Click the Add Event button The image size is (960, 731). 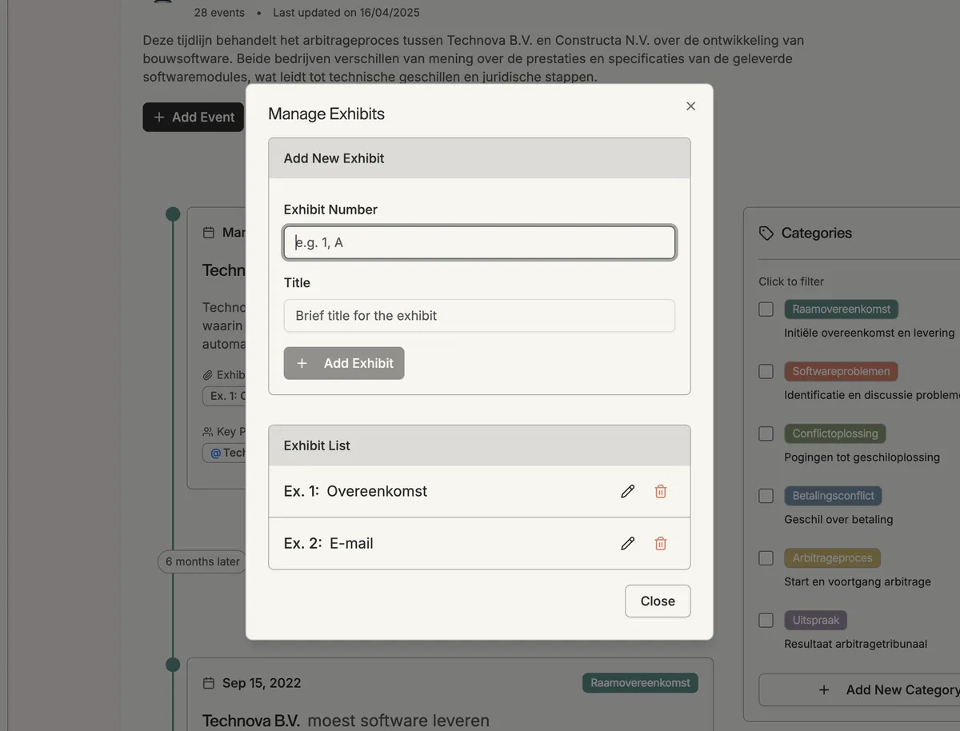pos(193,117)
